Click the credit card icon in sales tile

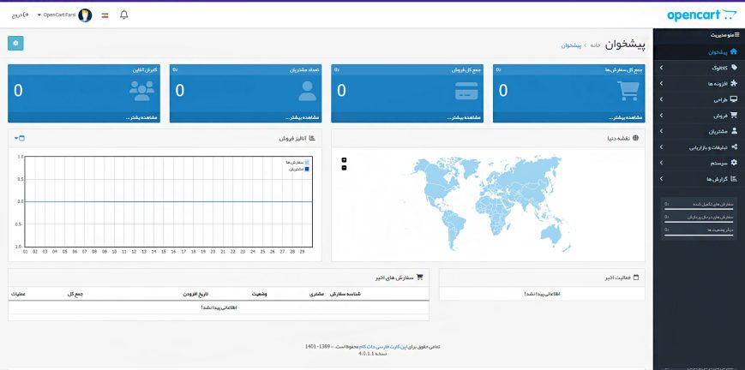pyautogui.click(x=466, y=91)
